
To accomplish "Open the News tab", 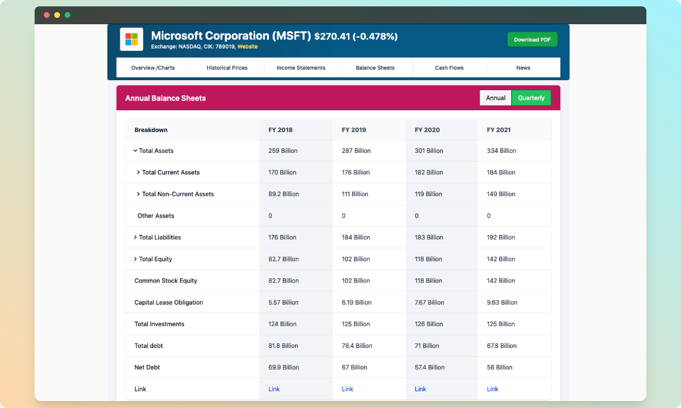I will click(523, 68).
